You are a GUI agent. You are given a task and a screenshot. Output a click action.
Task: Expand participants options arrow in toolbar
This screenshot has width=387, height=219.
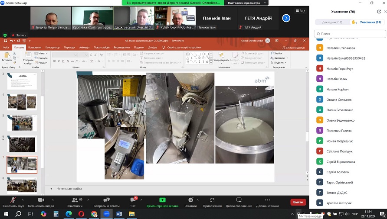[x=88, y=200]
